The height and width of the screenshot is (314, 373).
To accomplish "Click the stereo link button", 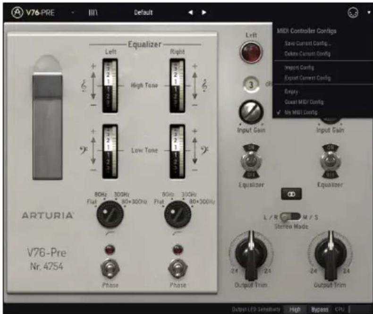I will (x=291, y=194).
